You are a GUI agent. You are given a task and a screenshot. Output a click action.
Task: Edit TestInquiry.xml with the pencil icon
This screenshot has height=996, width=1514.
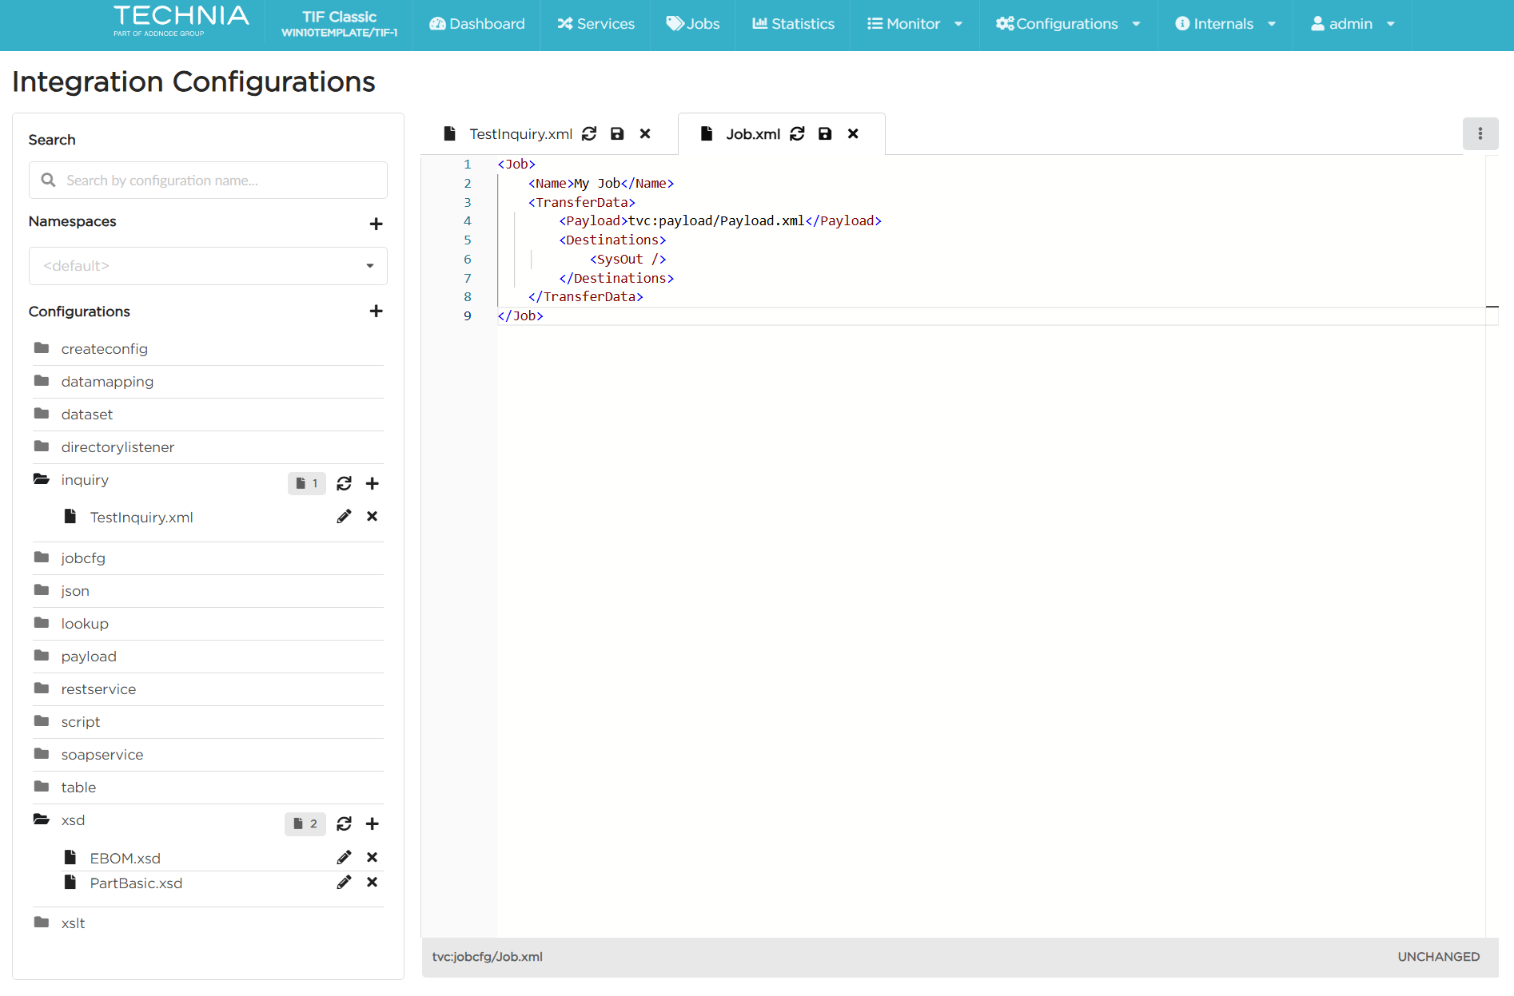point(344,516)
